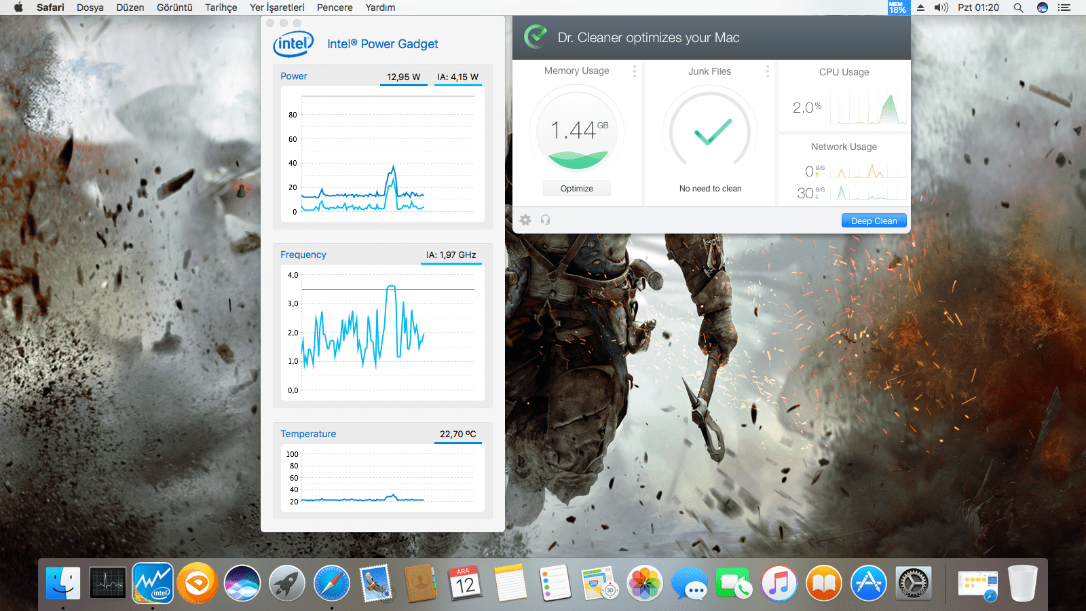Viewport: 1086px width, 611px height.
Task: Open the Memory Usage three-dot options
Action: [x=635, y=71]
